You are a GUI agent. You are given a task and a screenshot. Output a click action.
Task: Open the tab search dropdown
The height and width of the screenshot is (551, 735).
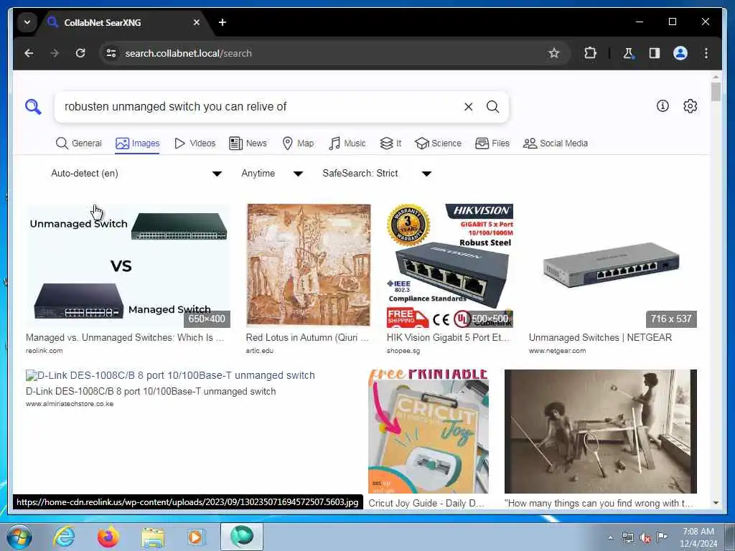pos(27,22)
